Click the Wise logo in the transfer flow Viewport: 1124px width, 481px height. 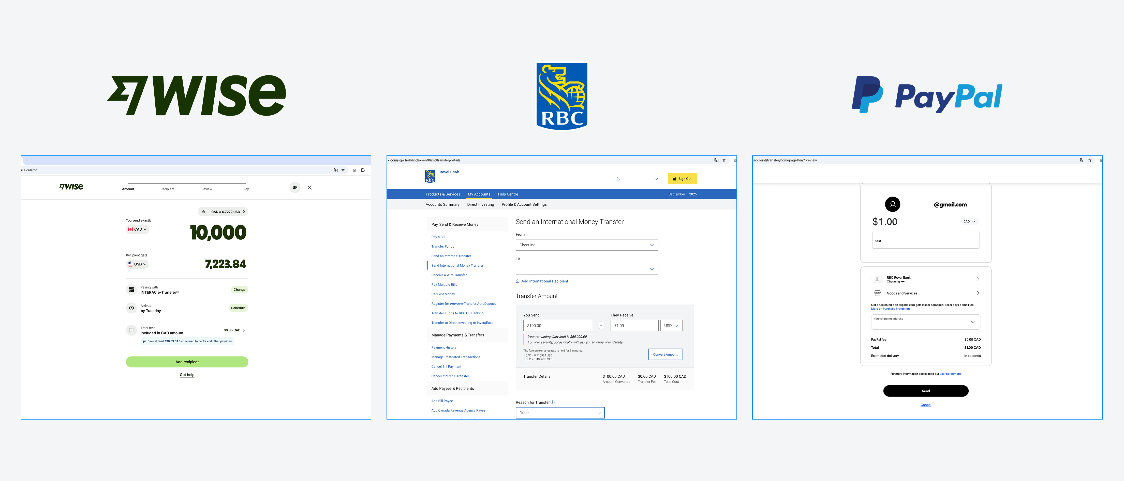click(71, 186)
